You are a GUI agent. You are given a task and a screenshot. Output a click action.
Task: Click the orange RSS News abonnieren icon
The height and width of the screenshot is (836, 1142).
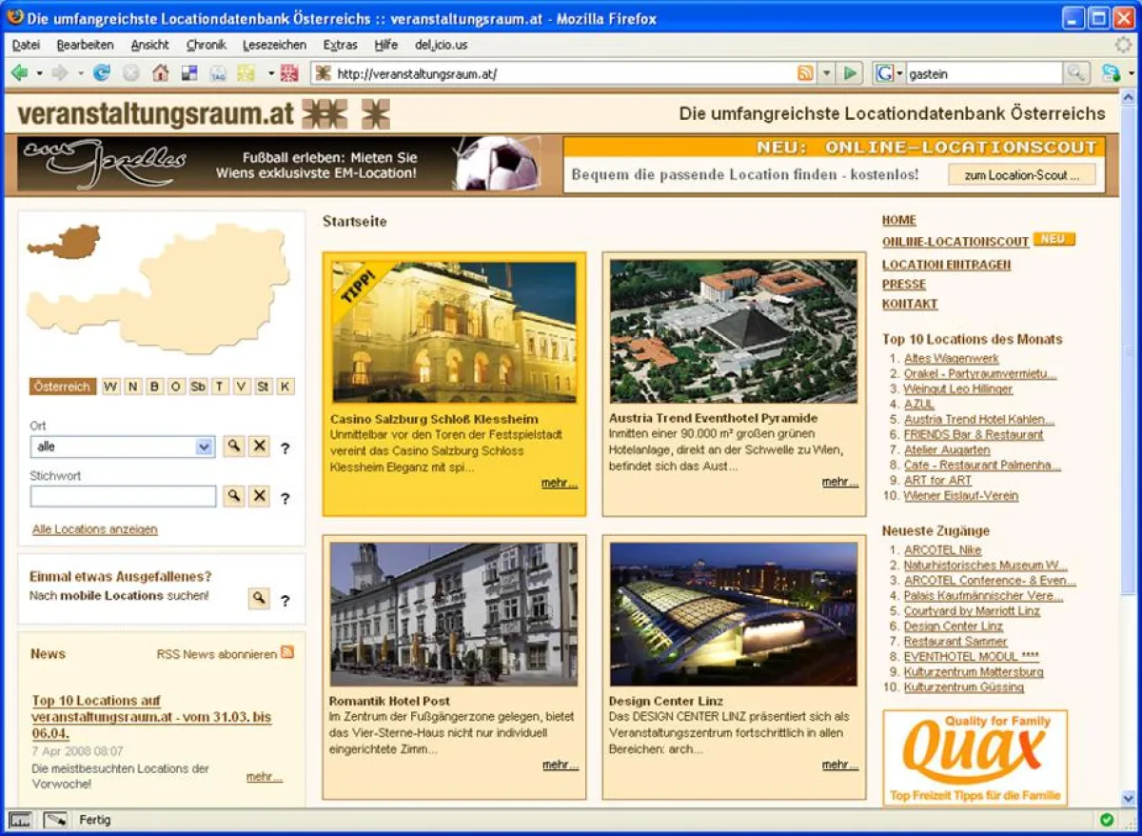click(287, 653)
